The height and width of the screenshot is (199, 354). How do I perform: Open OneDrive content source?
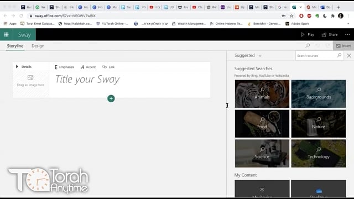[x=319, y=189]
